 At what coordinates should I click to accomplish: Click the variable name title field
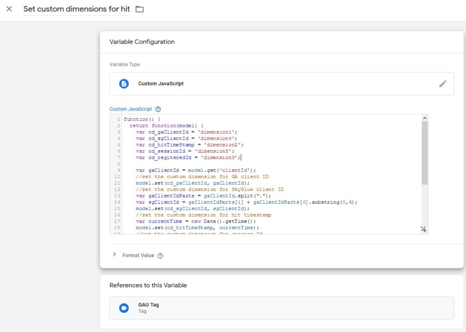(x=76, y=9)
